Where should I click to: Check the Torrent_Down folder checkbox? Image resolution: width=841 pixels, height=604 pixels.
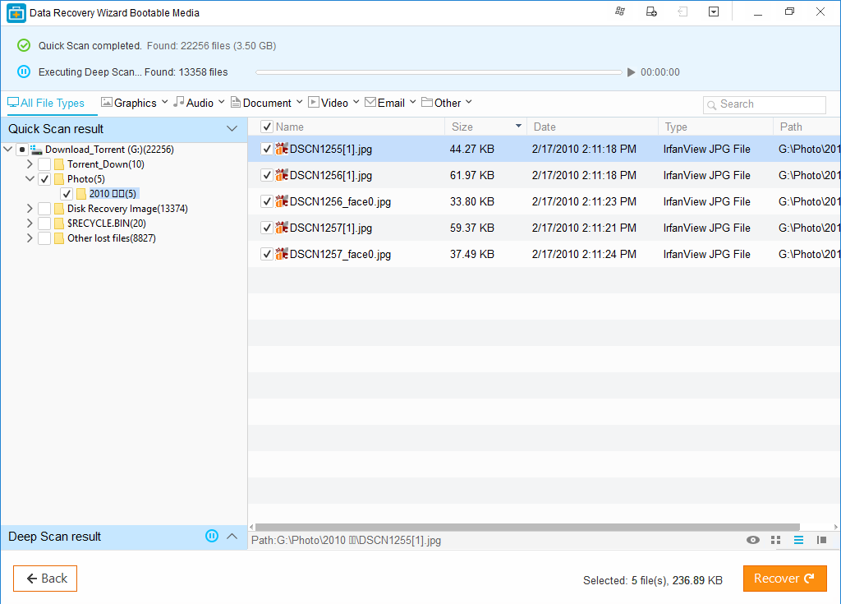click(x=44, y=164)
